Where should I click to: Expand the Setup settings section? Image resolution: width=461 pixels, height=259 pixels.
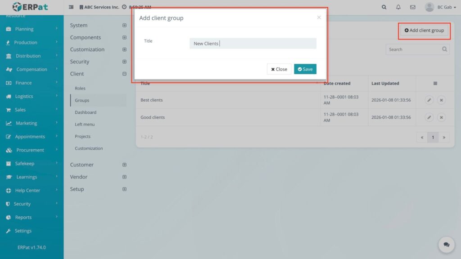(x=124, y=189)
